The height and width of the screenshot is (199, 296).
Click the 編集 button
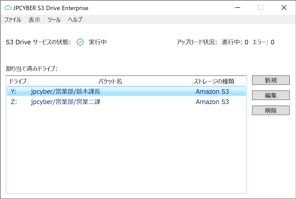[x=271, y=95]
